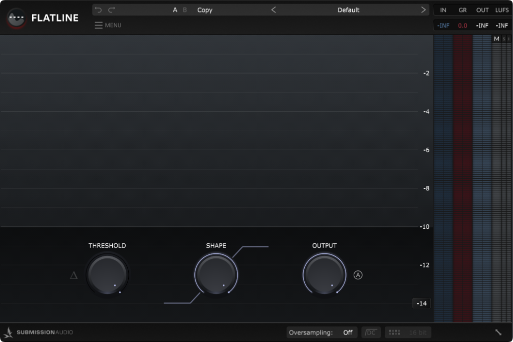This screenshot has width=513, height=342.
Task: Click the Shape knob
Action: click(216, 274)
